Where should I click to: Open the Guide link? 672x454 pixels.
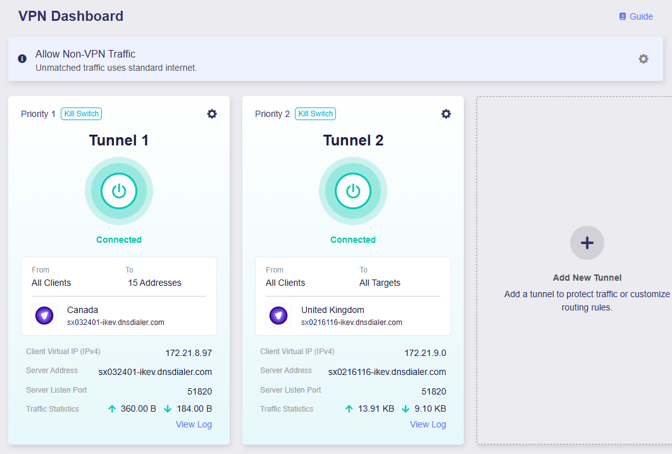pyautogui.click(x=641, y=16)
